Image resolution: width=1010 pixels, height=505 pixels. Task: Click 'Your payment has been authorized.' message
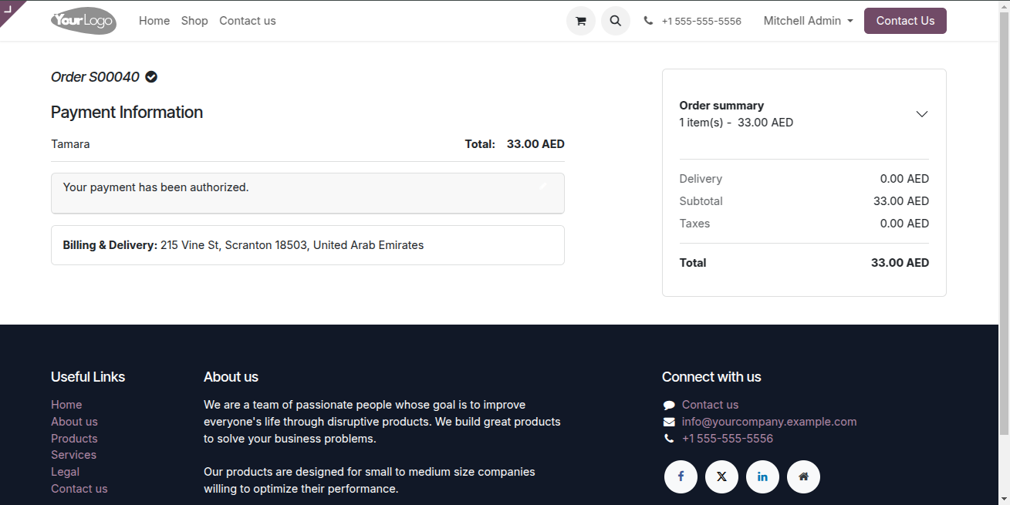[x=156, y=187]
